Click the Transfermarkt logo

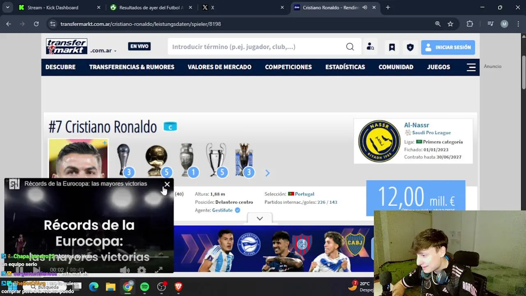67,46
